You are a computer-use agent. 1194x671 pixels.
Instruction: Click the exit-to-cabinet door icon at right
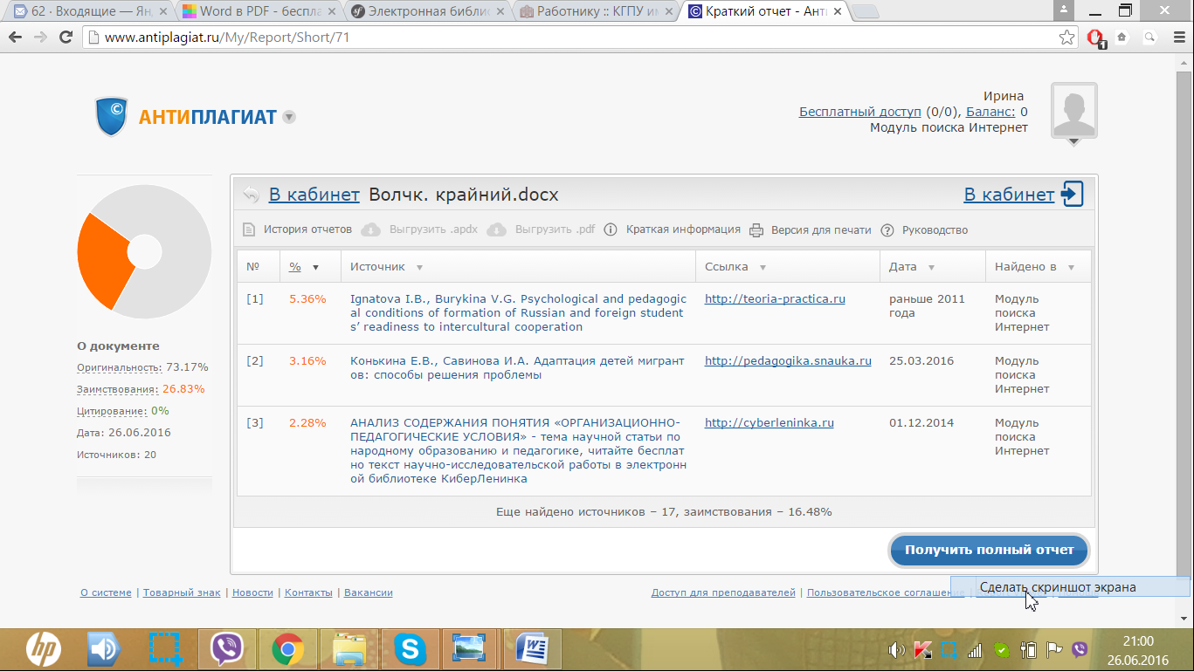point(1072,194)
